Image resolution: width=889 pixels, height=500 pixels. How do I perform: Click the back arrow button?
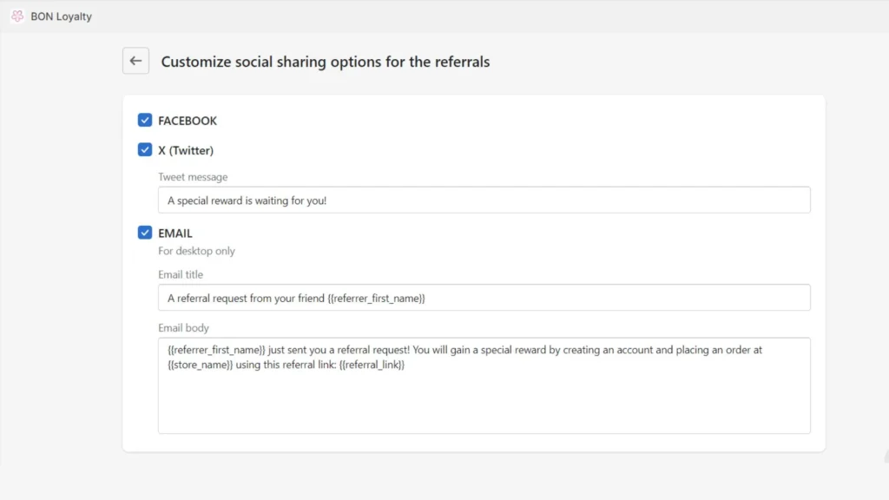coord(135,61)
